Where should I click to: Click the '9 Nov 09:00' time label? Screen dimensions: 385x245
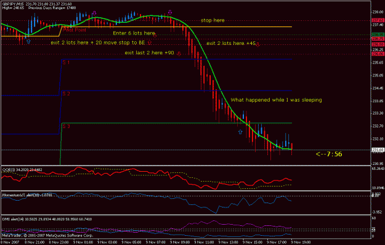click(180, 243)
